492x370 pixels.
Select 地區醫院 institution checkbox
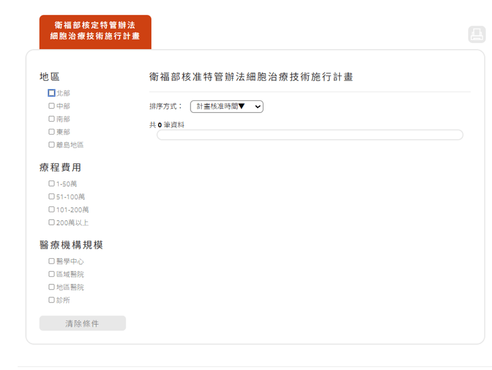(x=51, y=287)
